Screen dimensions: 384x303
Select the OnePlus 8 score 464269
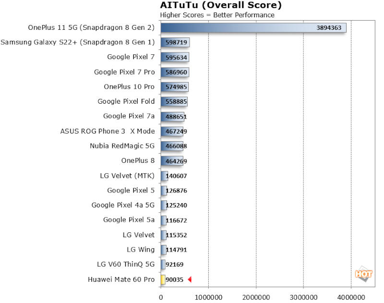click(176, 161)
